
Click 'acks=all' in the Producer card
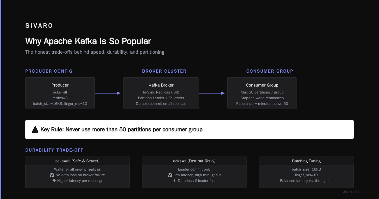click(x=60, y=92)
